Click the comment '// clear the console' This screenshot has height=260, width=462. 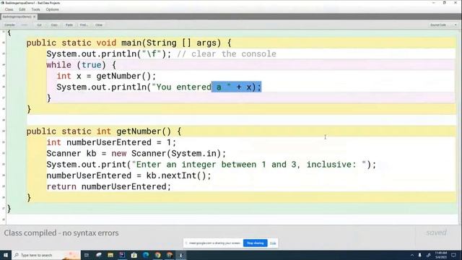click(227, 54)
